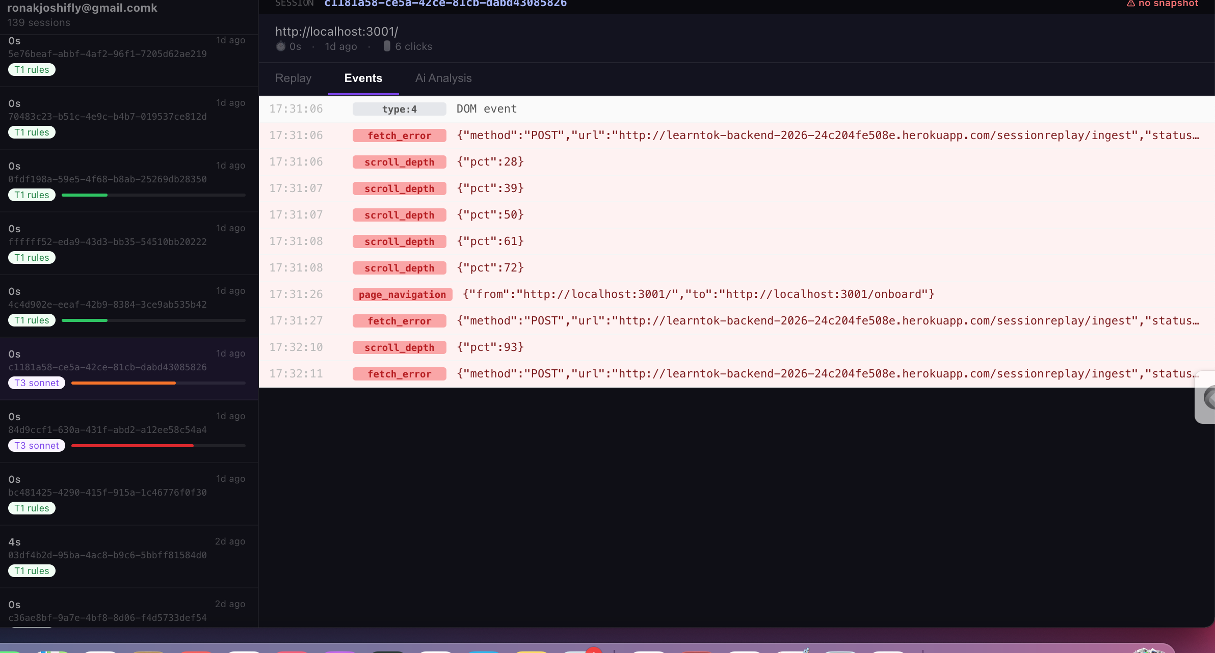1215x653 pixels.
Task: Click the floating circular widget at right edge
Action: coord(1209,397)
